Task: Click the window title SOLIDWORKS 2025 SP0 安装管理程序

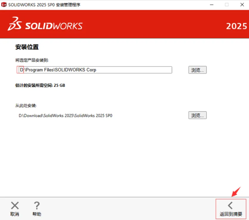Action: point(44,5)
